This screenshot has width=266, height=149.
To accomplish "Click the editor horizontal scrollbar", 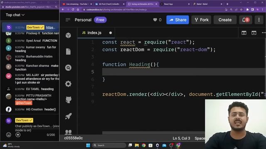I will [153, 133].
